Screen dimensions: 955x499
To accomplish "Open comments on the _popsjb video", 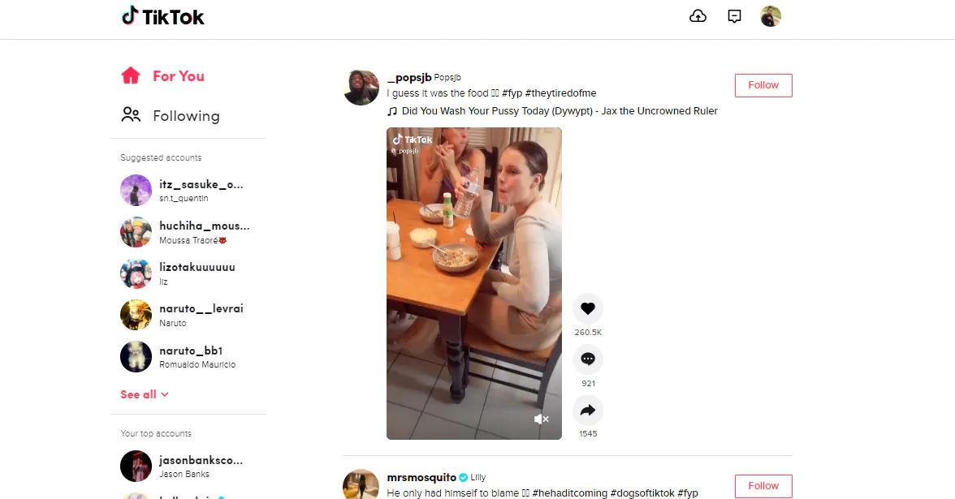I will [x=588, y=359].
